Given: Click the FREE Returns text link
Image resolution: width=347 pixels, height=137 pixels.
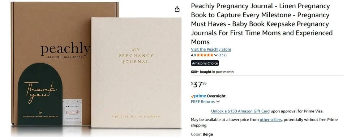Looking at the screenshot, I should point(203,102).
